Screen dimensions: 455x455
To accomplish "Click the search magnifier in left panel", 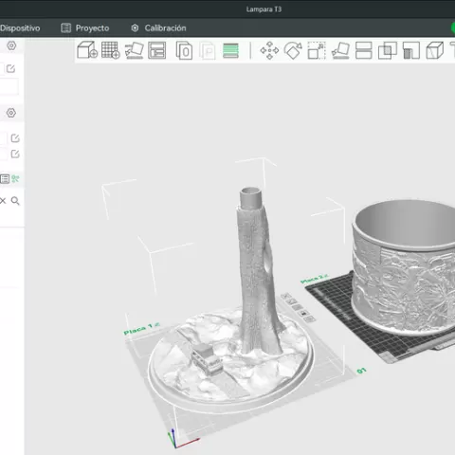I will click(x=15, y=201).
